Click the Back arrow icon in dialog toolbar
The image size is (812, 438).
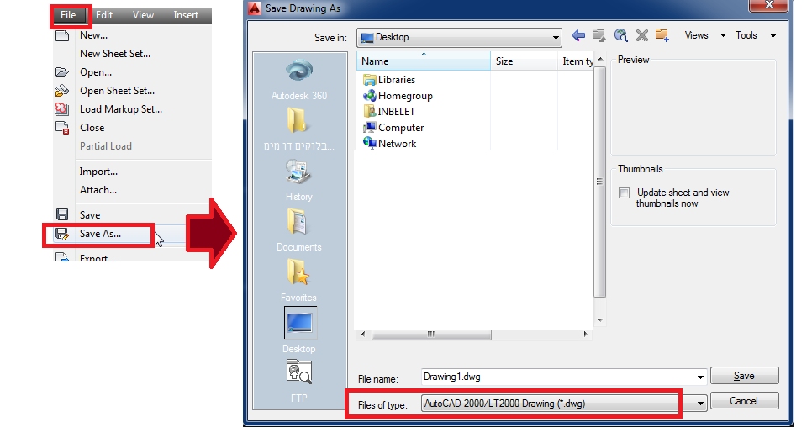tap(577, 35)
